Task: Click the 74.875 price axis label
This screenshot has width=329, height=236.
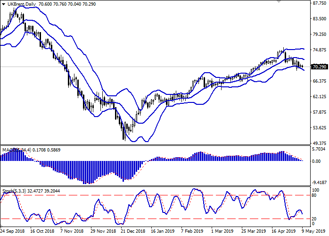Action: (320, 50)
